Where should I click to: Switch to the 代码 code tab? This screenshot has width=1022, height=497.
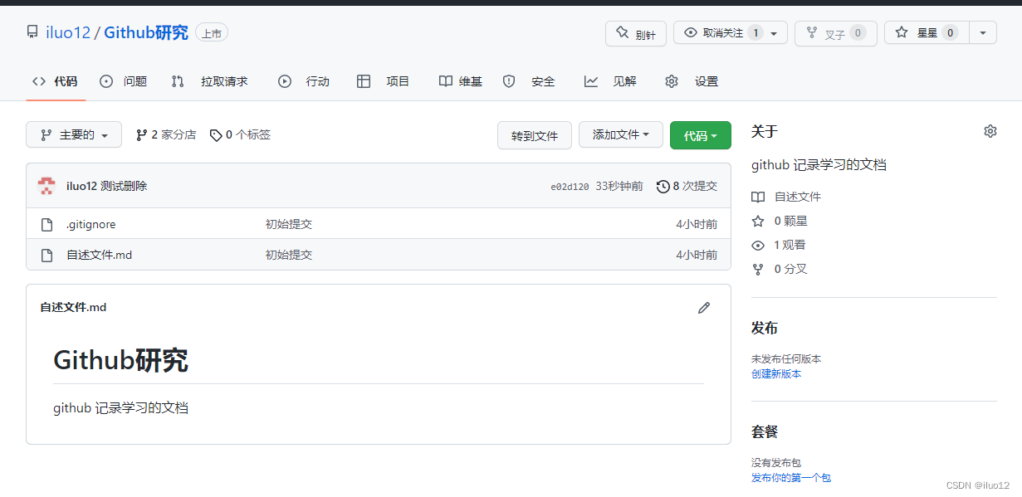[55, 81]
